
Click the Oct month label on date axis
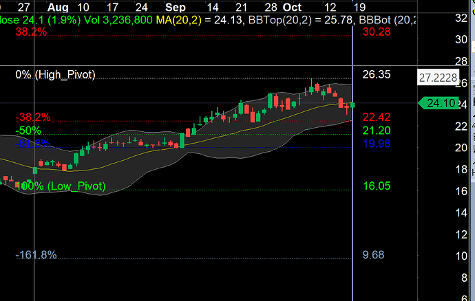292,7
